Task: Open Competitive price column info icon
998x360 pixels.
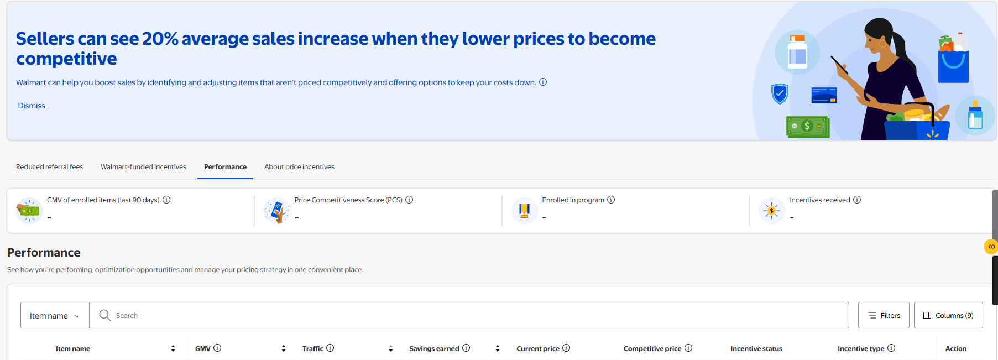Action: pos(688,348)
